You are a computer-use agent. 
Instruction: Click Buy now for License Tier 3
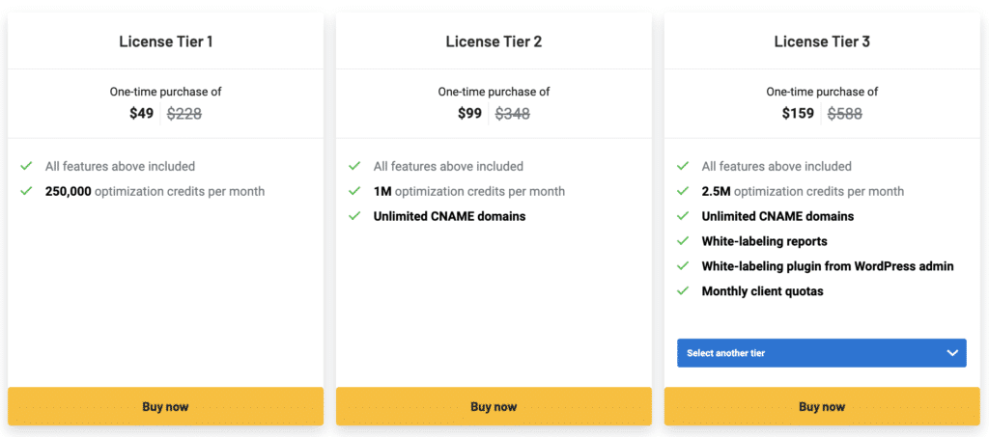click(x=822, y=406)
